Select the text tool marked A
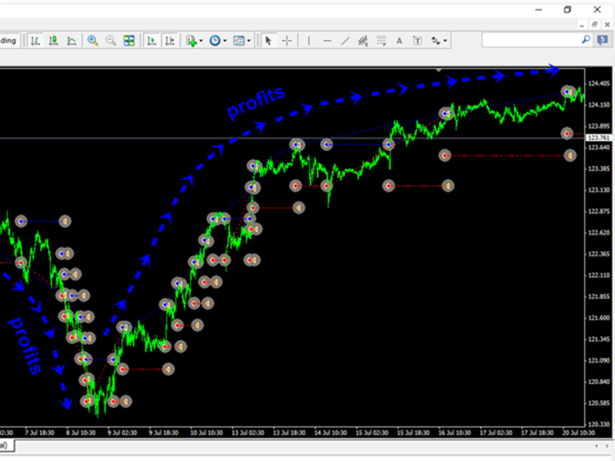The width and height of the screenshot is (615, 461). [x=399, y=40]
